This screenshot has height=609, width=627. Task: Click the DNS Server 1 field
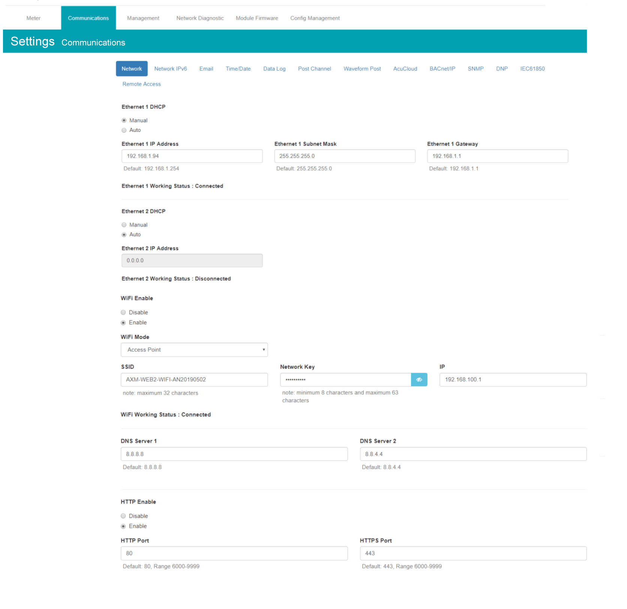tap(234, 454)
